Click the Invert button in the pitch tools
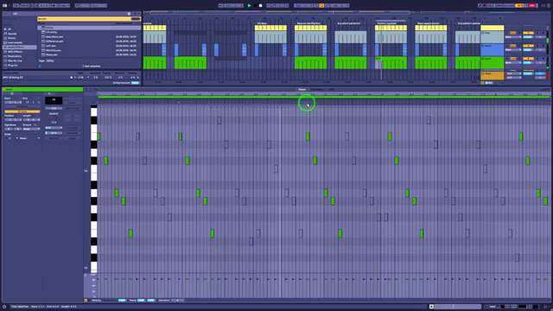The width and height of the screenshot is (553, 311). [73, 103]
